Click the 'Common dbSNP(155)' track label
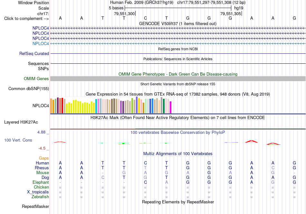 [x=28, y=89]
